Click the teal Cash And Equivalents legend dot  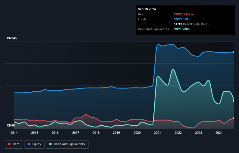click(x=50, y=144)
